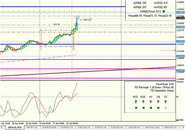Click the green ADR Power indicator dot
The image size is (185, 130).
164,11
